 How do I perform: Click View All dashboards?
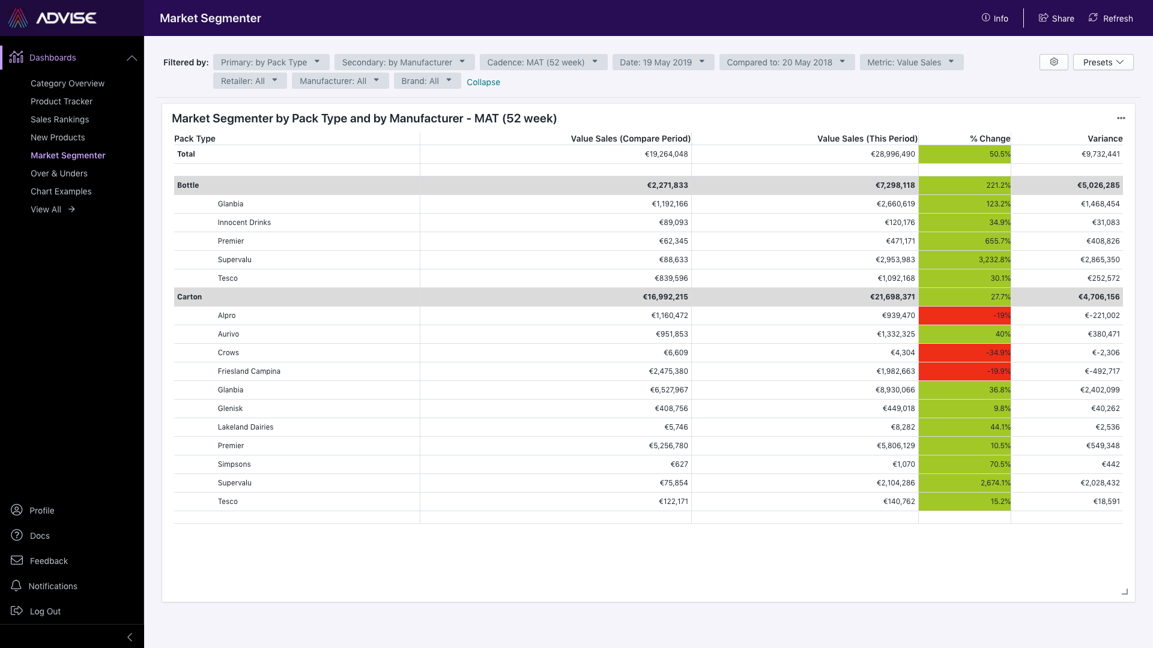click(x=53, y=209)
